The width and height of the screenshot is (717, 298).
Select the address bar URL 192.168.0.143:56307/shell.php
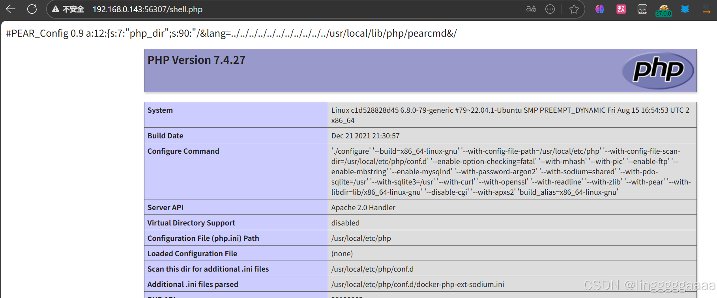tap(148, 9)
